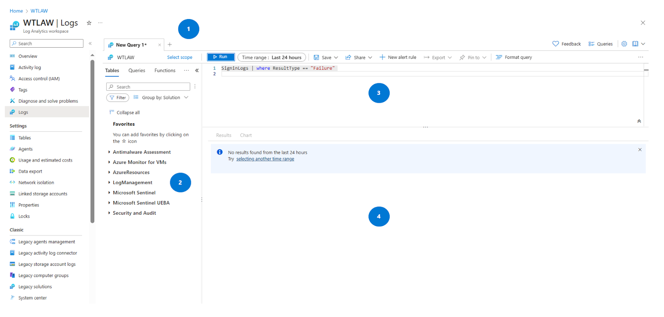Switch to the Functions tab
Screen dimensions: 664x317
pos(165,70)
